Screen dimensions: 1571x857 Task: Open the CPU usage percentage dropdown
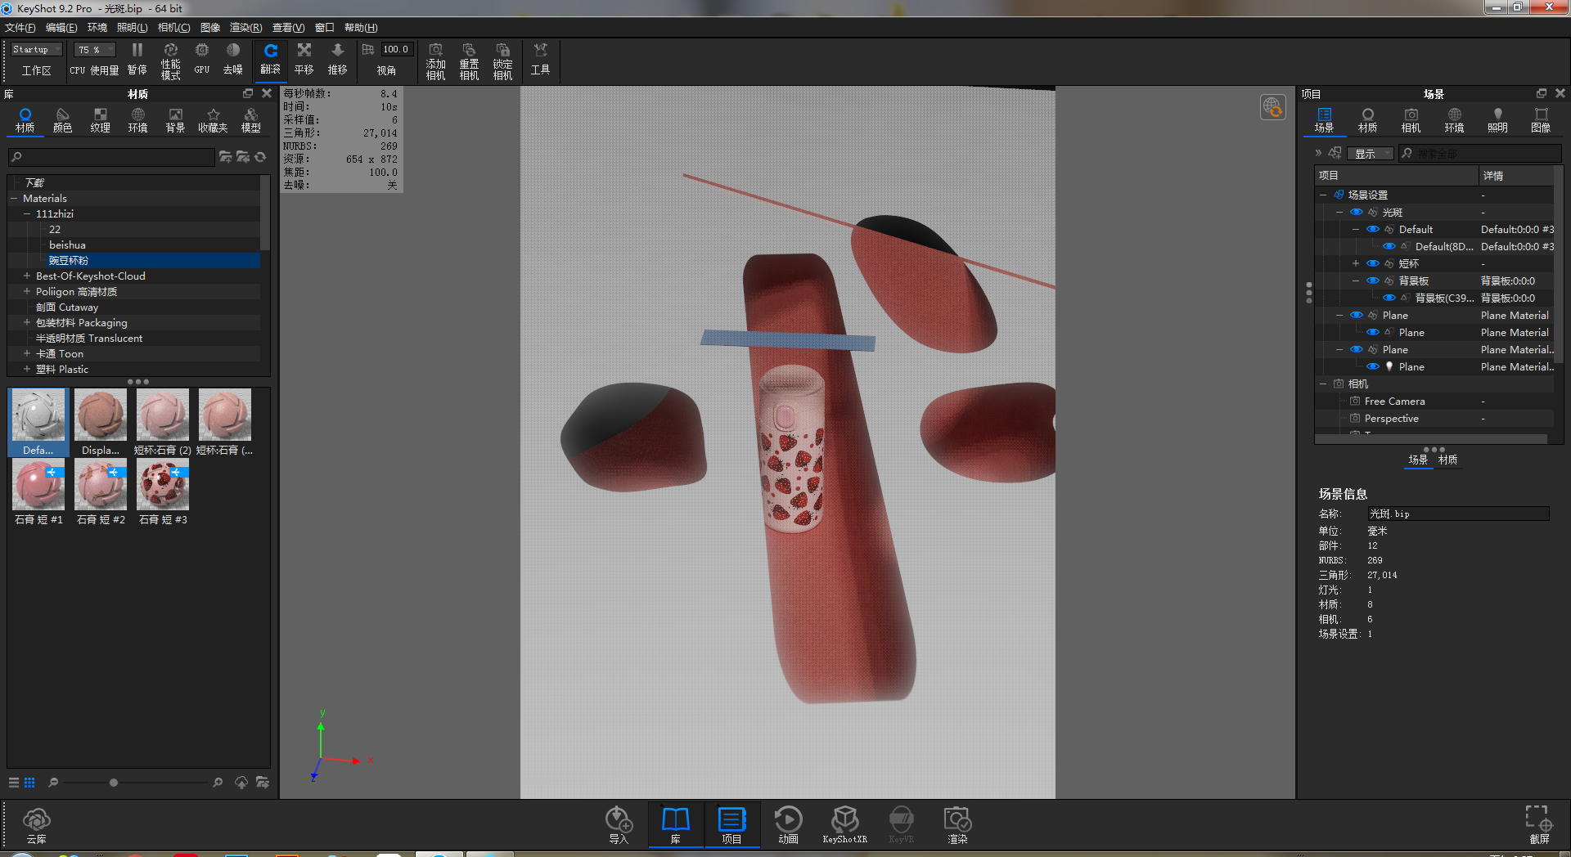pos(93,48)
